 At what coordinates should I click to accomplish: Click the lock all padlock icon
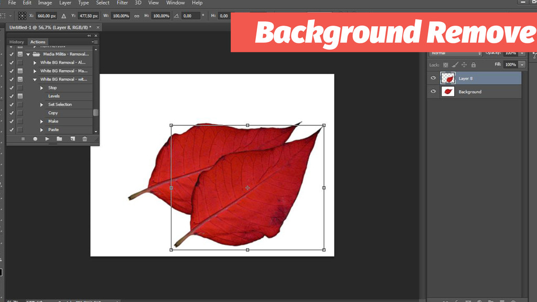point(474,65)
